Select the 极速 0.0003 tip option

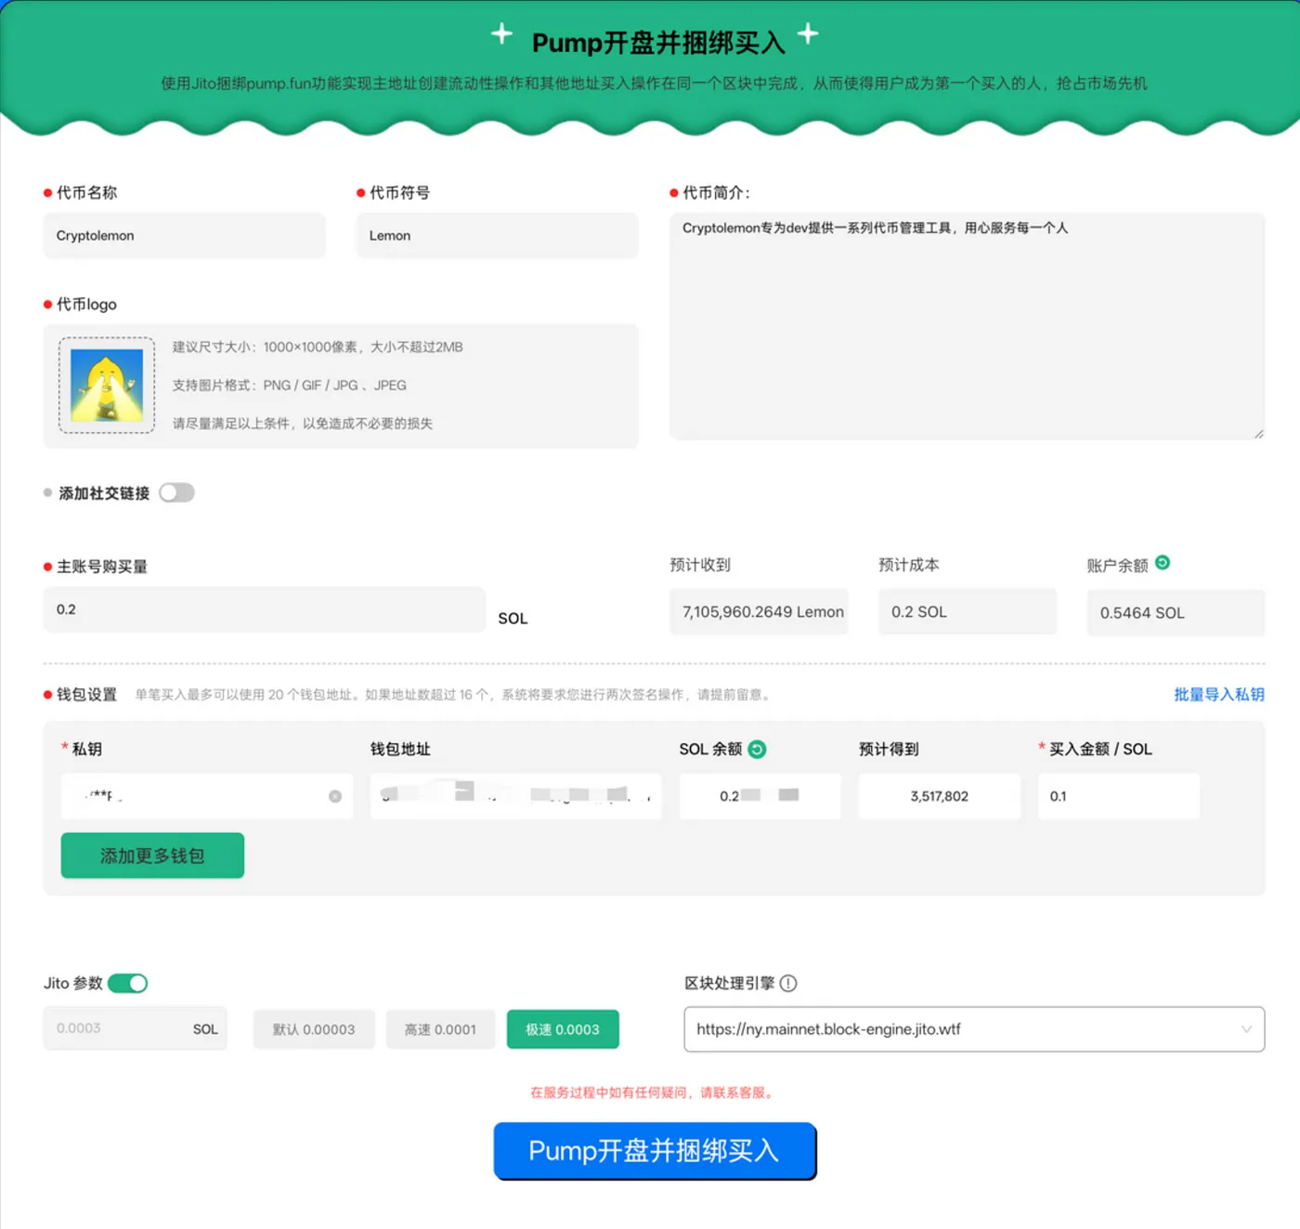tap(563, 1029)
